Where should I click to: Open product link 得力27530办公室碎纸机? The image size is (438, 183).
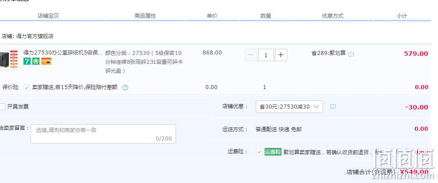63,53
